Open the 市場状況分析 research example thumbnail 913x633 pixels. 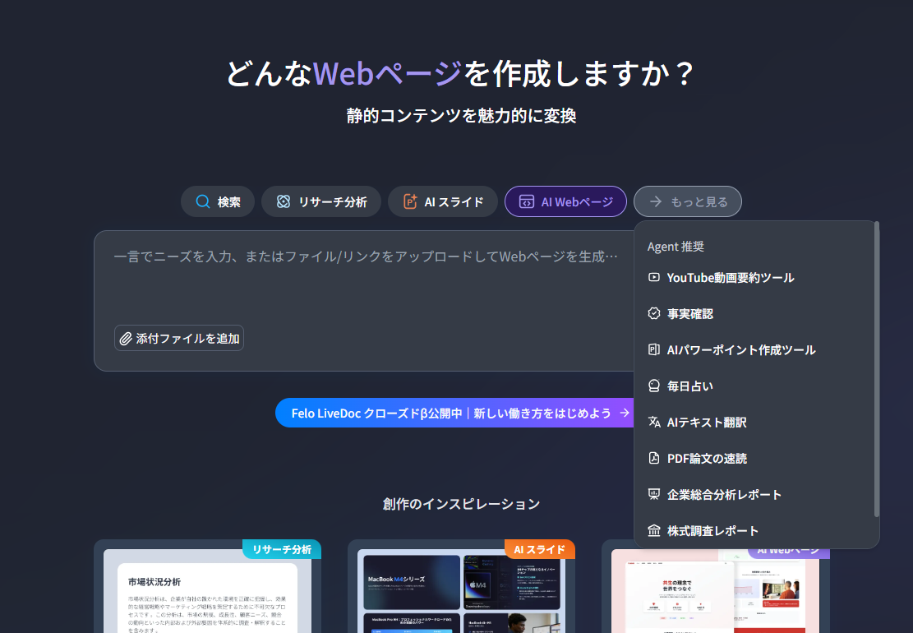pyautogui.click(x=207, y=592)
